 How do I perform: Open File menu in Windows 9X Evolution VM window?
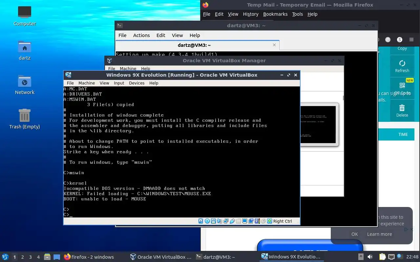pos(70,83)
